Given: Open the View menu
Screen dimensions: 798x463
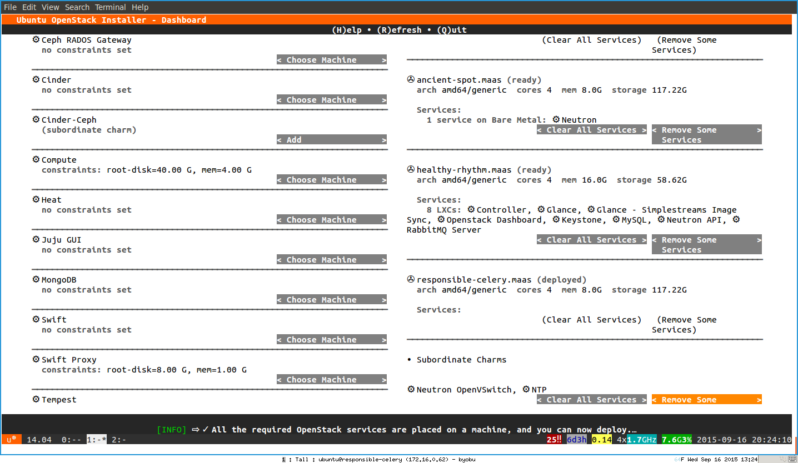Looking at the screenshot, I should [x=51, y=7].
